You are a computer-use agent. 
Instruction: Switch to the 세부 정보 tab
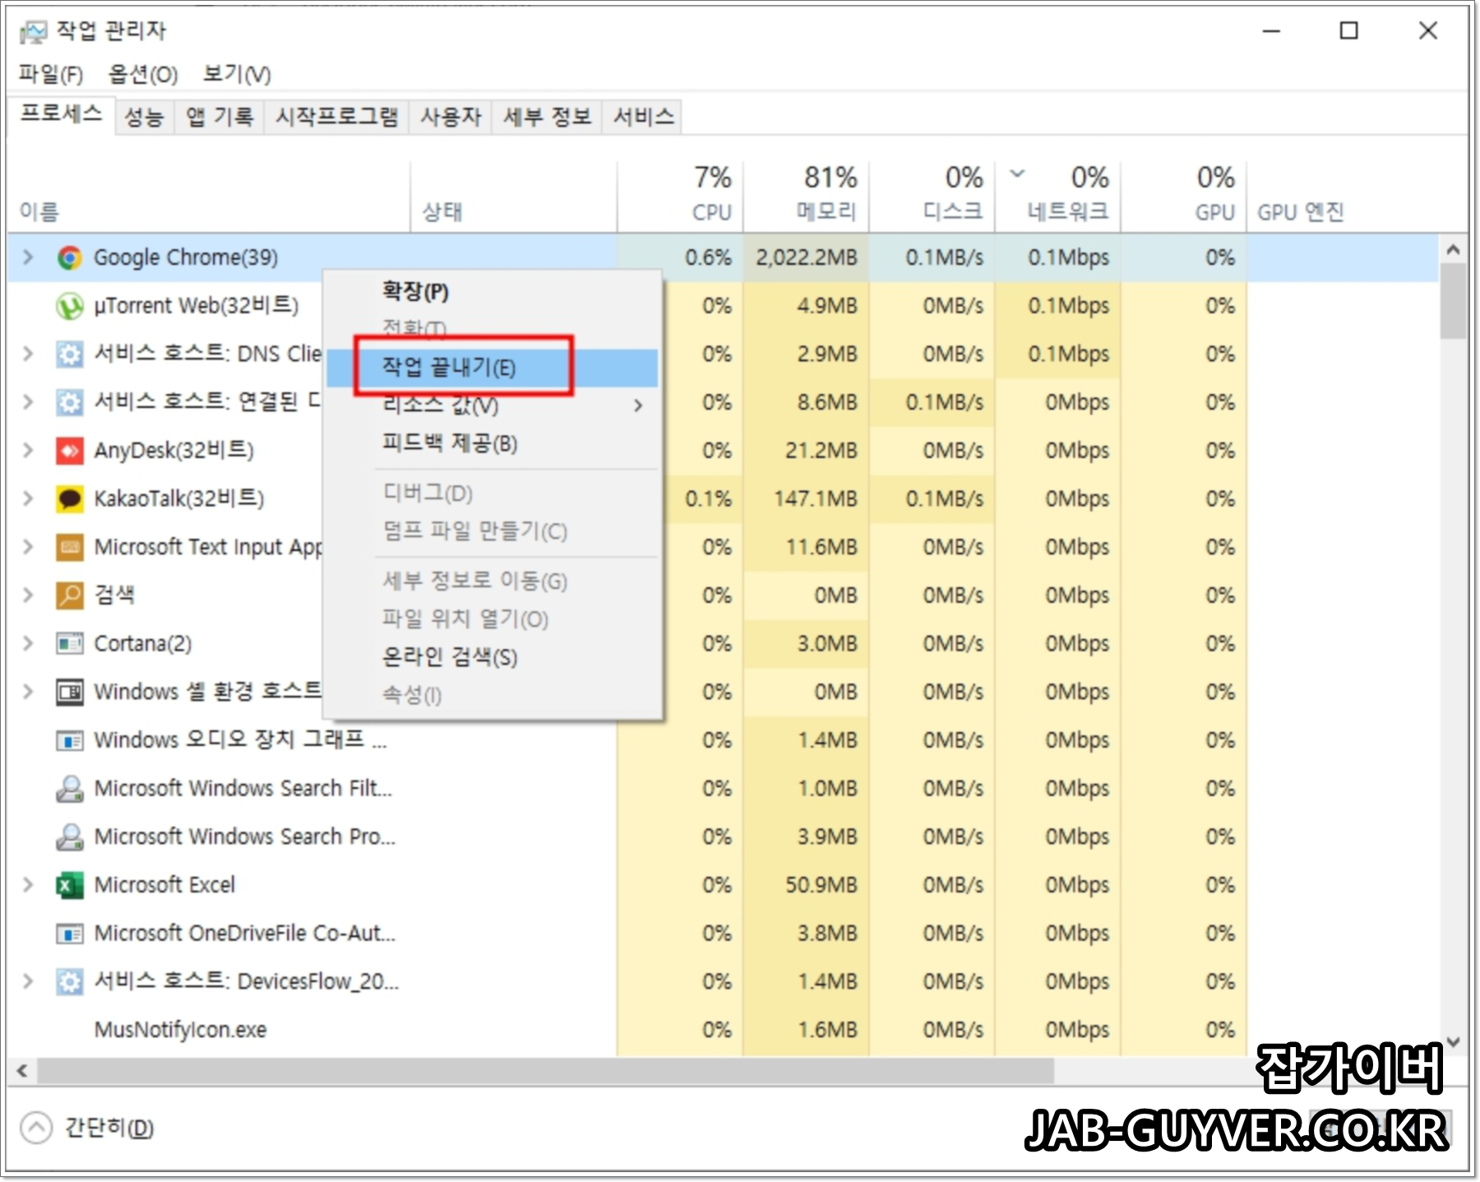pos(548,117)
